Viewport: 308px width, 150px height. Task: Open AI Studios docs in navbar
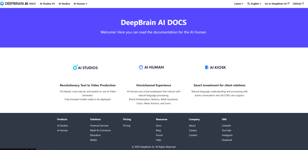pyautogui.click(x=64, y=4)
